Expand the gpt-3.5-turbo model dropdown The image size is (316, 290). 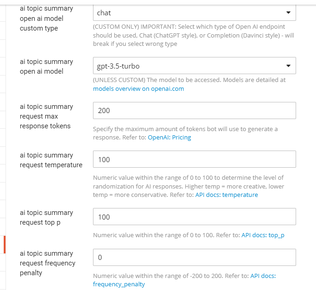tap(194, 66)
